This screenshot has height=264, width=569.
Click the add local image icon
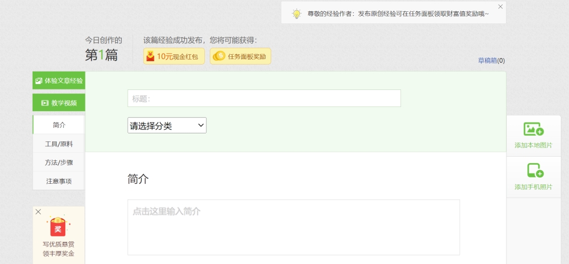(x=533, y=129)
